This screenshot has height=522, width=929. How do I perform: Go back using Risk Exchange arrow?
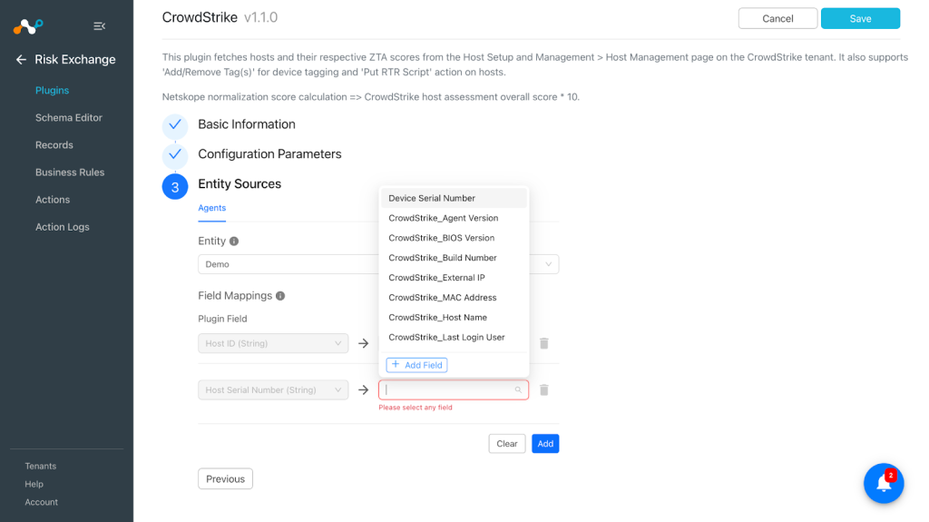click(x=21, y=59)
